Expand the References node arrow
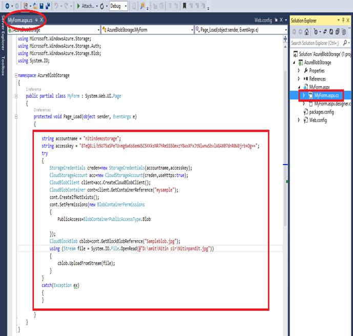 click(x=299, y=79)
